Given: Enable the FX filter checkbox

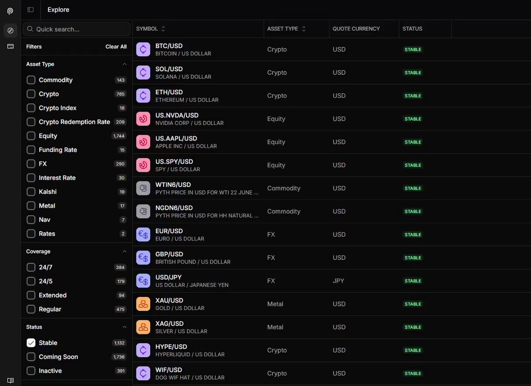Looking at the screenshot, I should click(x=31, y=164).
